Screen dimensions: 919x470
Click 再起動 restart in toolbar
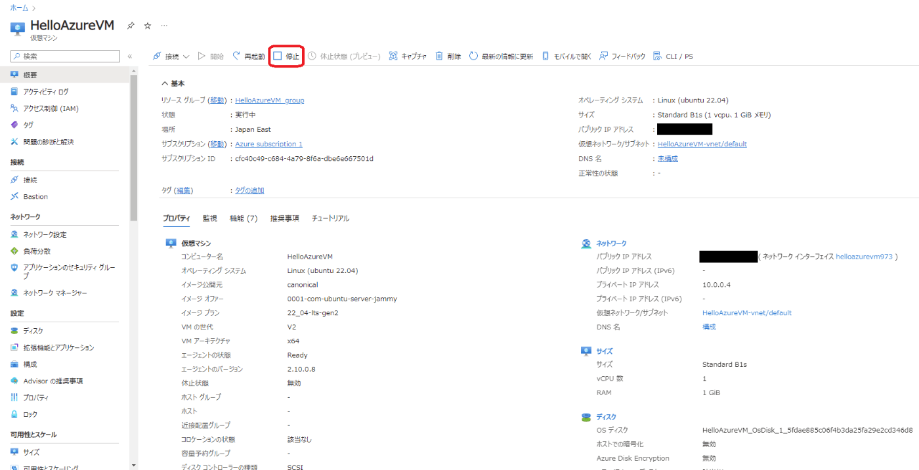[x=249, y=56]
